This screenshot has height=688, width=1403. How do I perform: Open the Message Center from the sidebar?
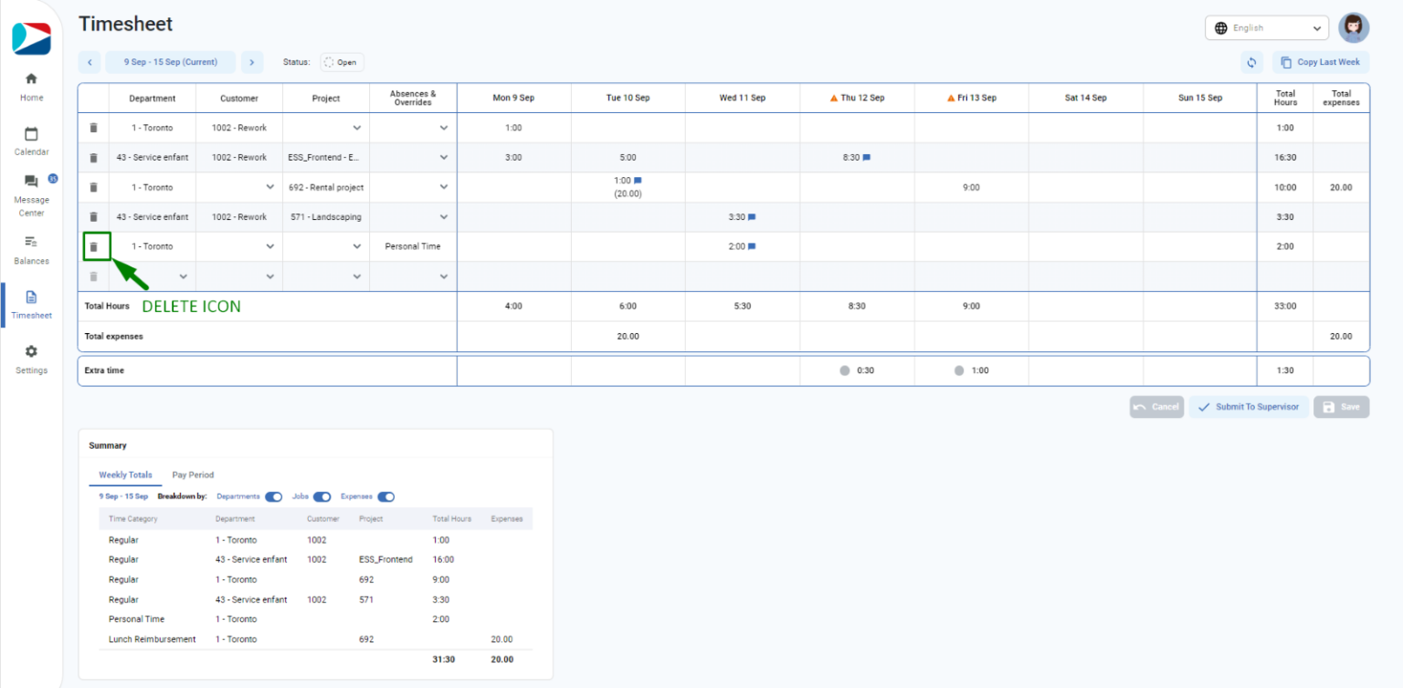[x=31, y=195]
